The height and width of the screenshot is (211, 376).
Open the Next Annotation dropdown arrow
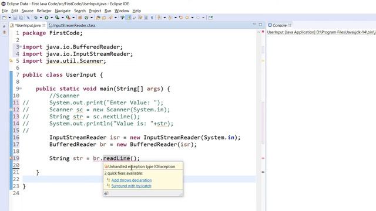click(x=164, y=18)
